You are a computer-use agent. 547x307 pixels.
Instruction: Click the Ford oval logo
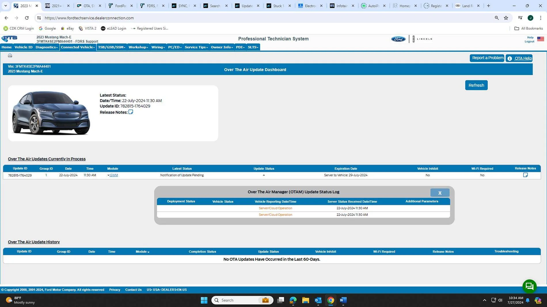click(x=398, y=39)
